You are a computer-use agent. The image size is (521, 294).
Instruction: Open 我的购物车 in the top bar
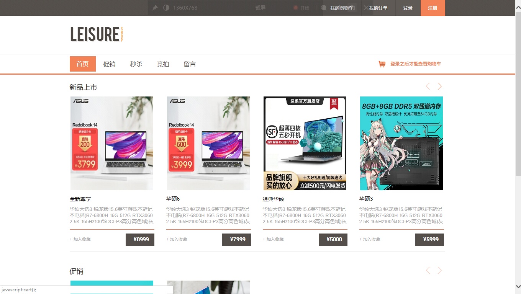[342, 8]
